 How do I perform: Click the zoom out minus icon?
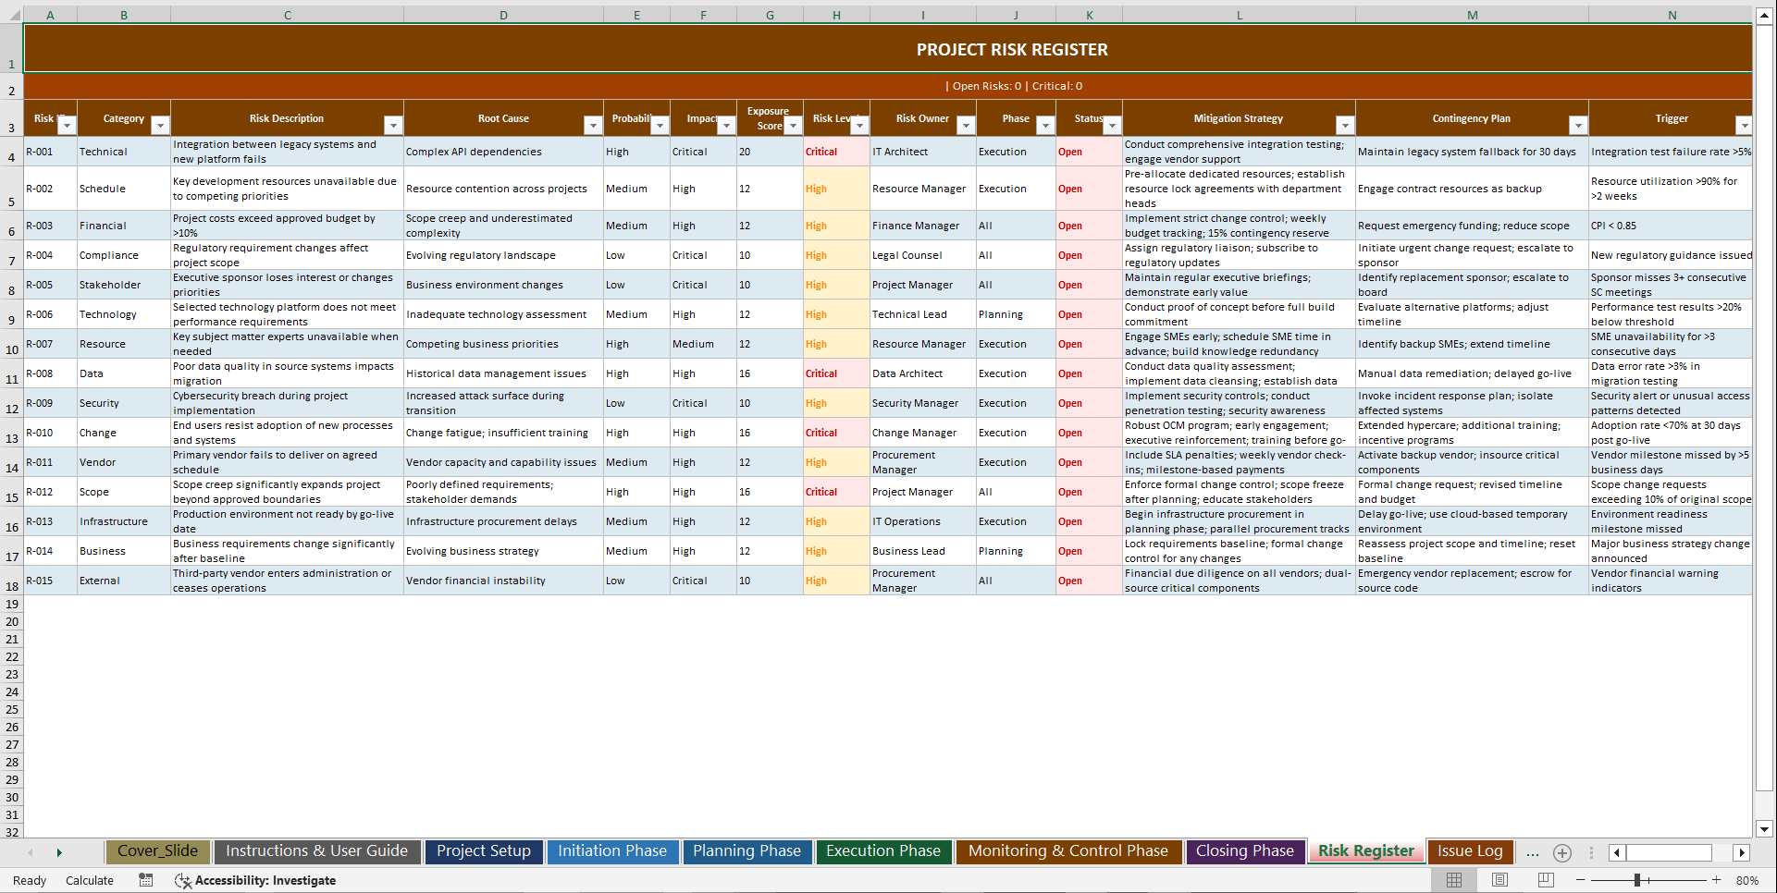1580,880
